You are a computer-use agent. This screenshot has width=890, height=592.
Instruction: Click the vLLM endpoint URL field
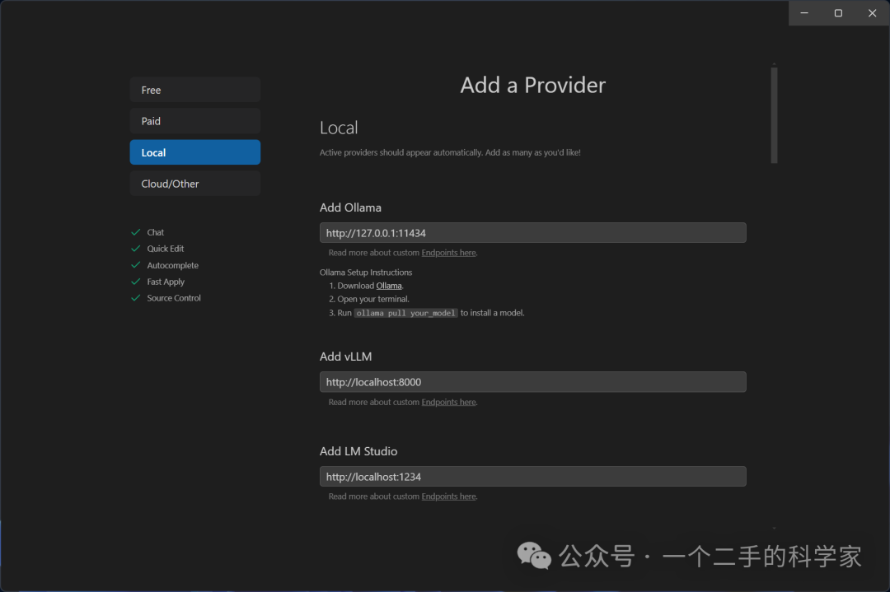pos(532,381)
